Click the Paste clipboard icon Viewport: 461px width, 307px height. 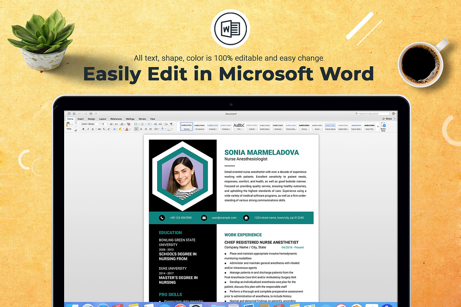pyautogui.click(x=68, y=124)
